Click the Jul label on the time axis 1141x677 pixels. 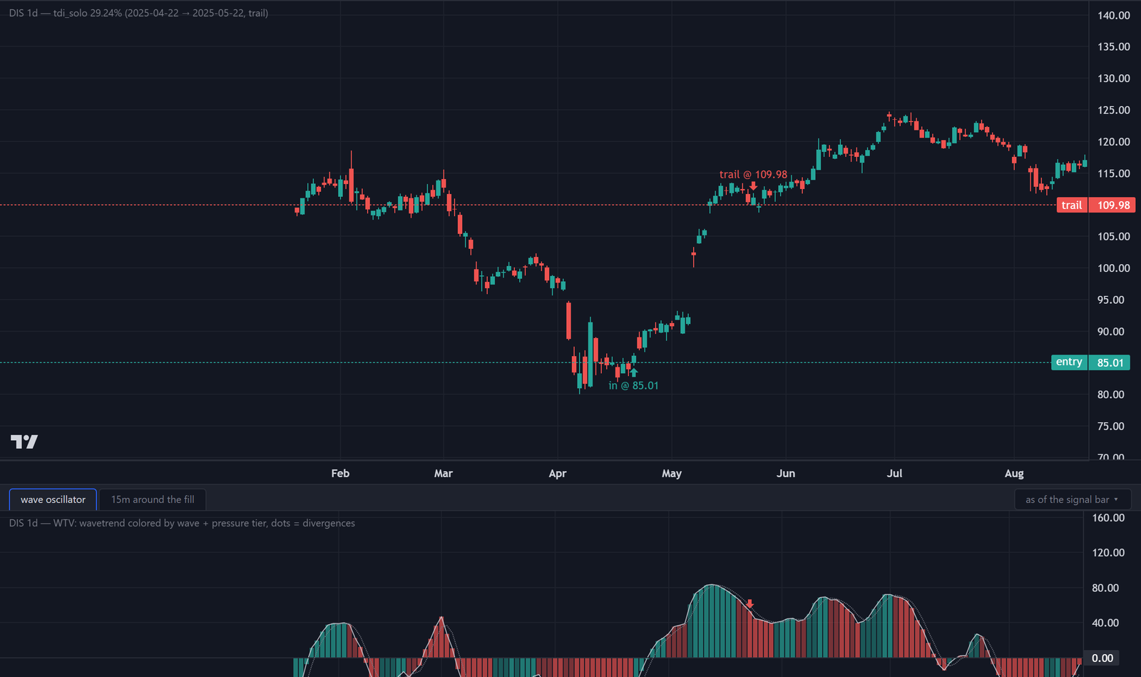pos(894,473)
